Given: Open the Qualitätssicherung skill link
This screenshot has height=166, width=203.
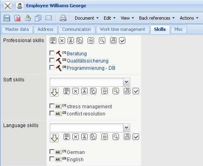Looking at the screenshot, I should pos(88,61).
